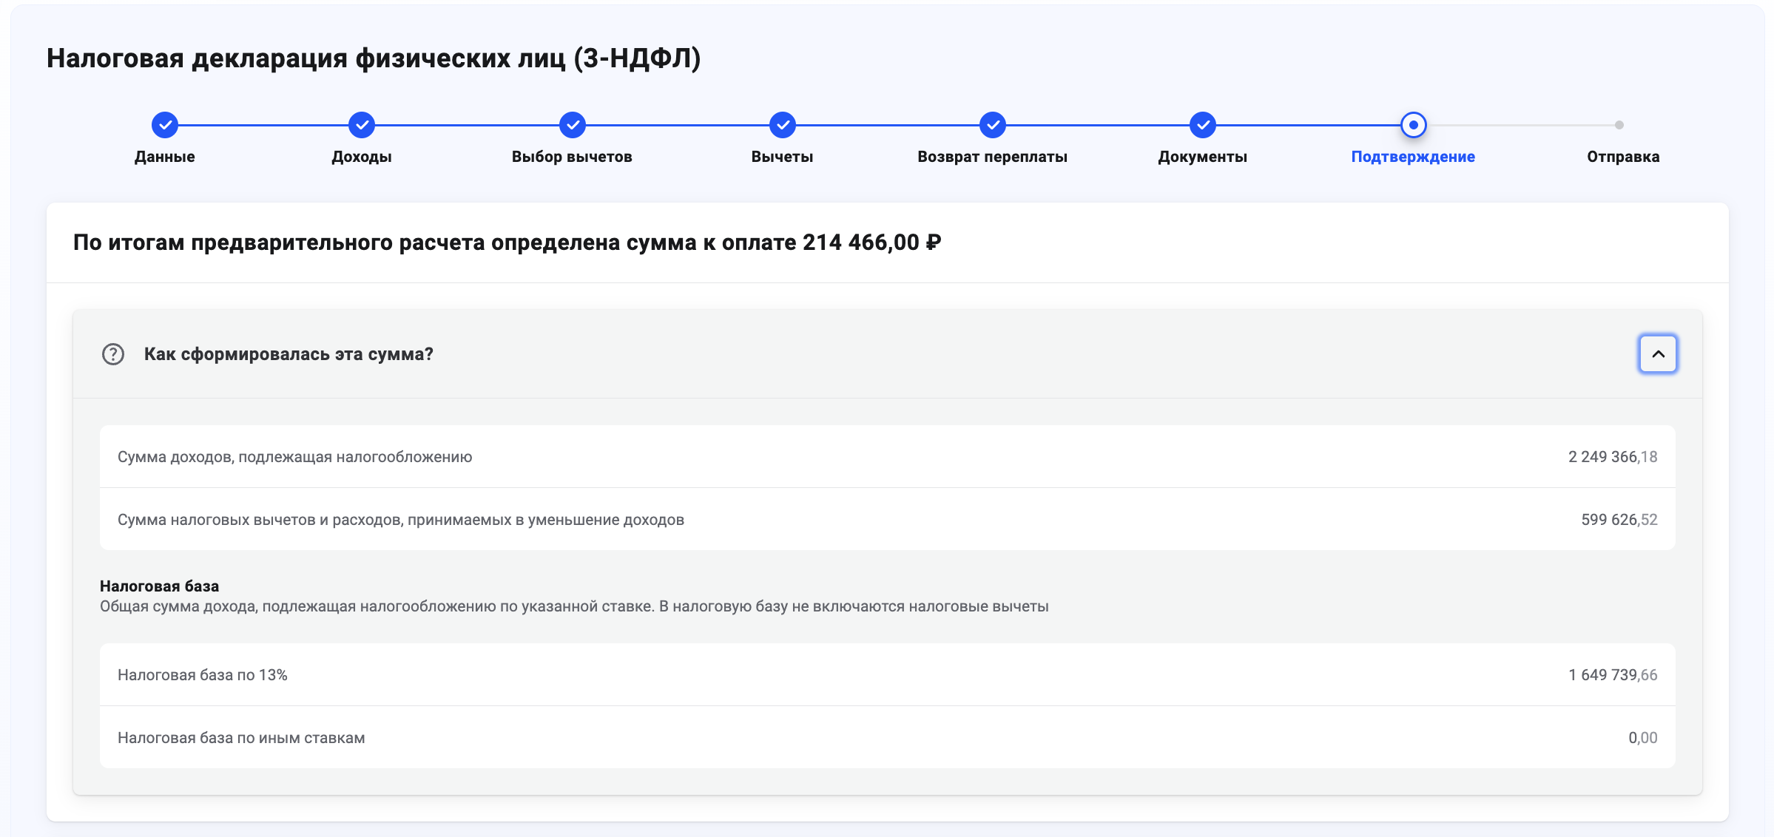Click the progress line between Данные and Доходы
This screenshot has width=1774, height=837.
(x=263, y=125)
